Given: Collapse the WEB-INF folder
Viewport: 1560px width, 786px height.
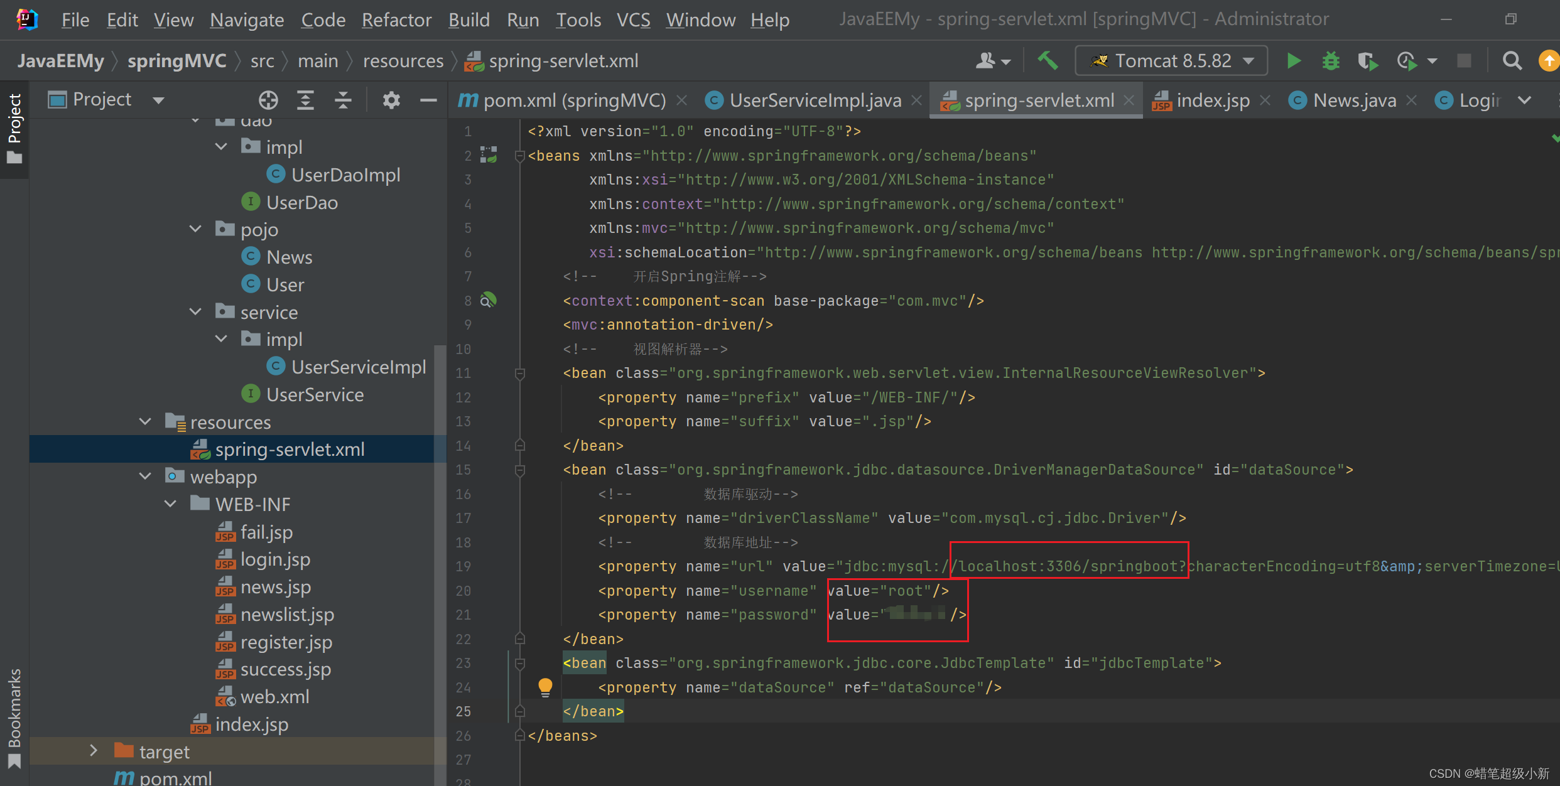Looking at the screenshot, I should coord(170,504).
